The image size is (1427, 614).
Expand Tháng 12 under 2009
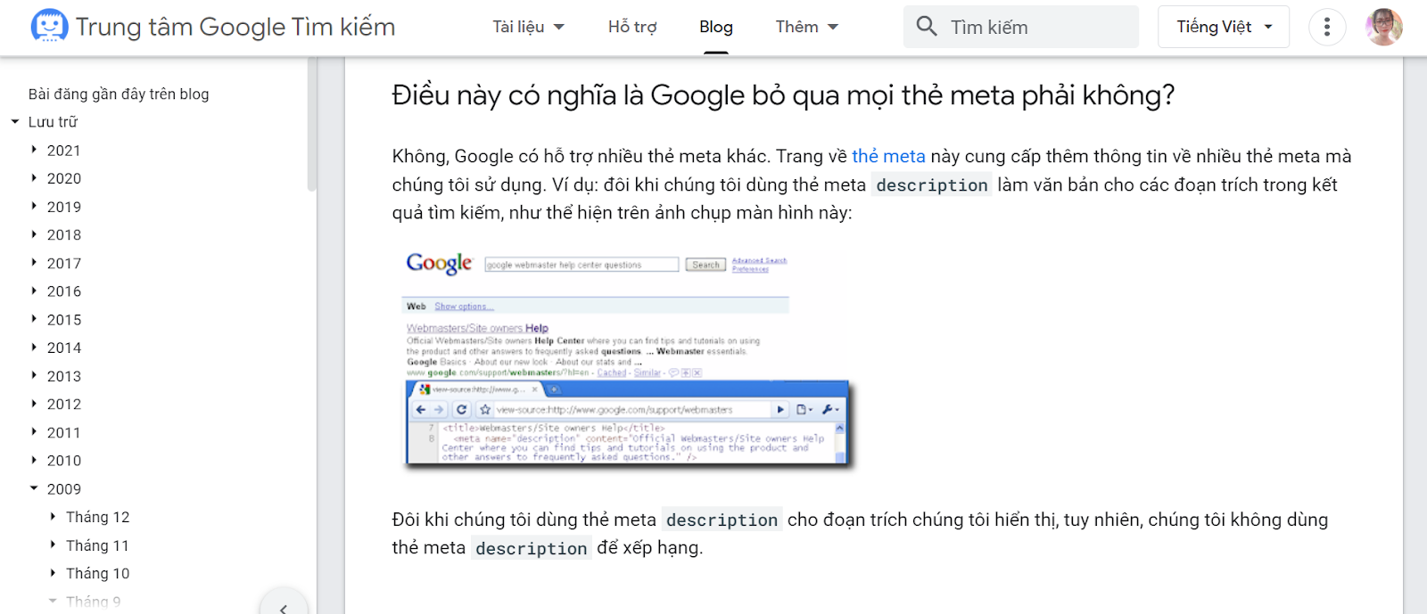tap(53, 517)
